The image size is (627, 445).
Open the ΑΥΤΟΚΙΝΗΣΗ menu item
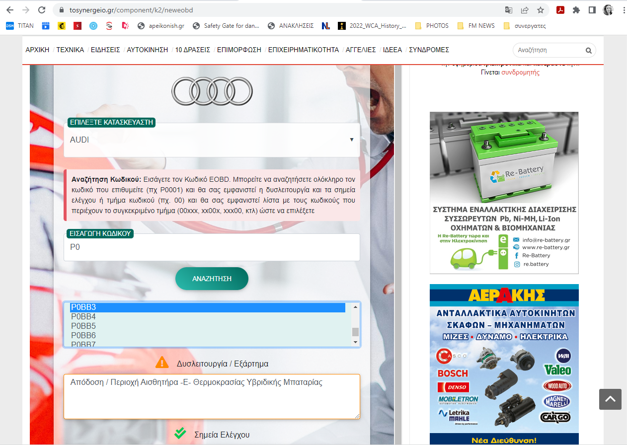click(x=148, y=50)
